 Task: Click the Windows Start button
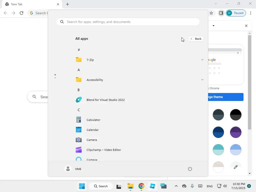82,186
